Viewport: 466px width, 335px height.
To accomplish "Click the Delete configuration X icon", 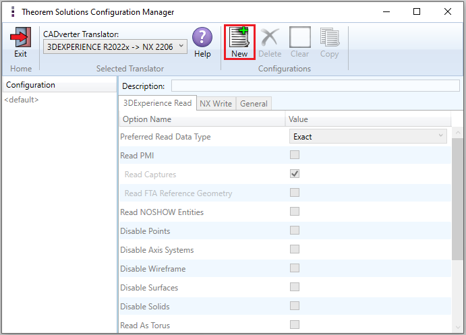I will [x=270, y=37].
